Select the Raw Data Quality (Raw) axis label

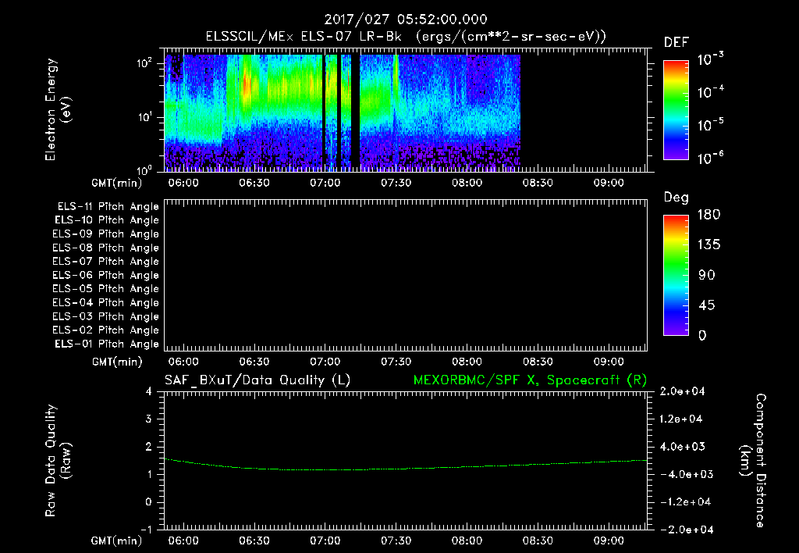(58, 461)
